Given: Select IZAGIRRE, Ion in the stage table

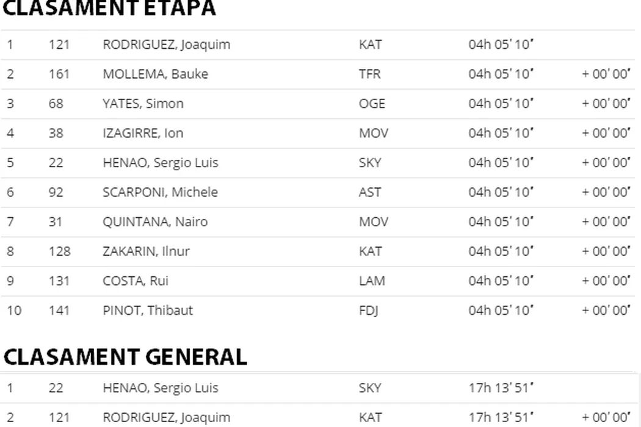Looking at the screenshot, I should click(143, 133).
